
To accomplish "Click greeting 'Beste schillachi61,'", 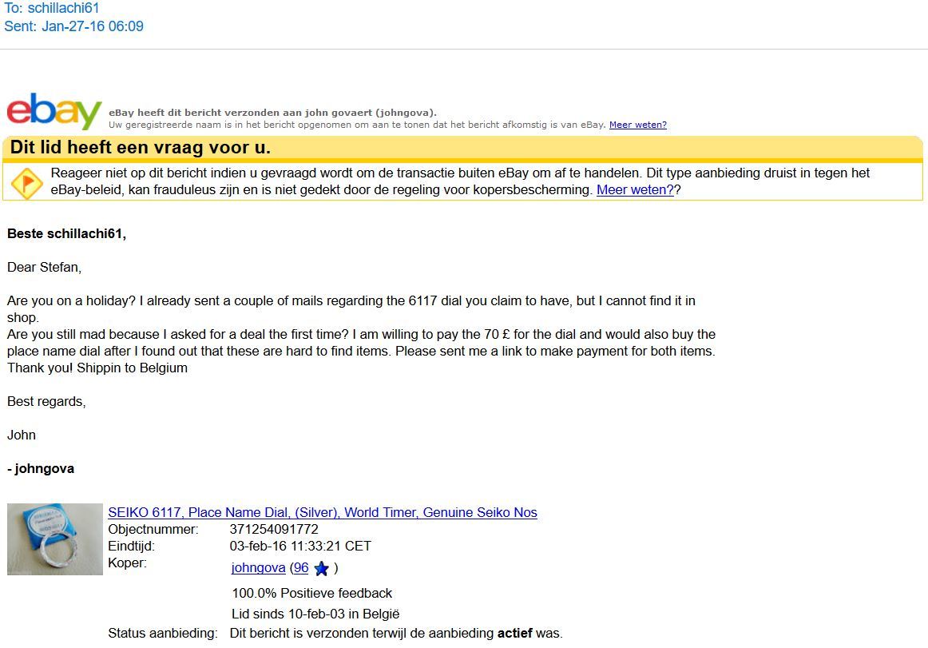I will [66, 234].
